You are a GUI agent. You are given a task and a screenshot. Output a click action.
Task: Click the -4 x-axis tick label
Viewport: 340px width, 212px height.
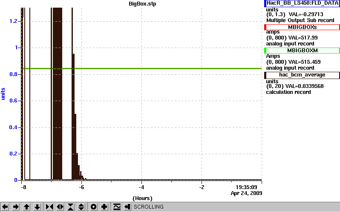point(141,187)
